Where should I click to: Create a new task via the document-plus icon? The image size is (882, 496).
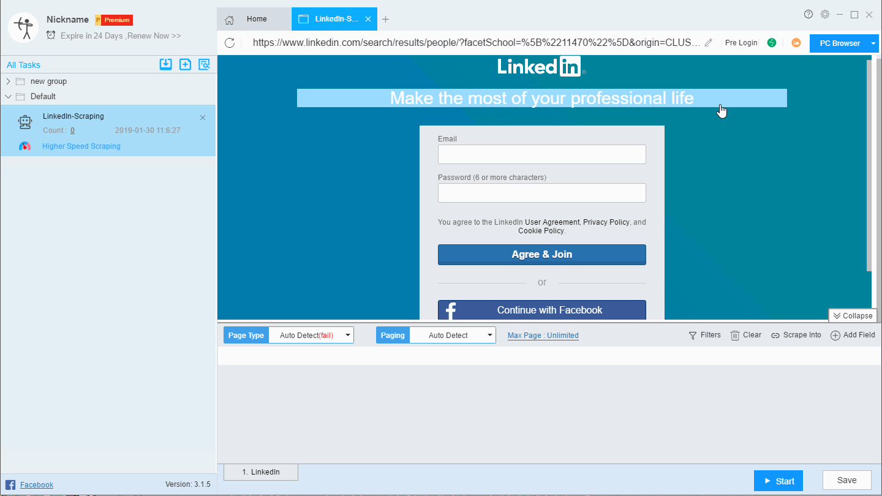pos(185,64)
